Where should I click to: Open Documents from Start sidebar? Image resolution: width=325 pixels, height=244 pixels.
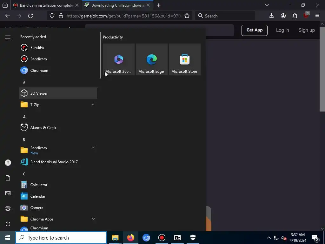tap(8, 178)
